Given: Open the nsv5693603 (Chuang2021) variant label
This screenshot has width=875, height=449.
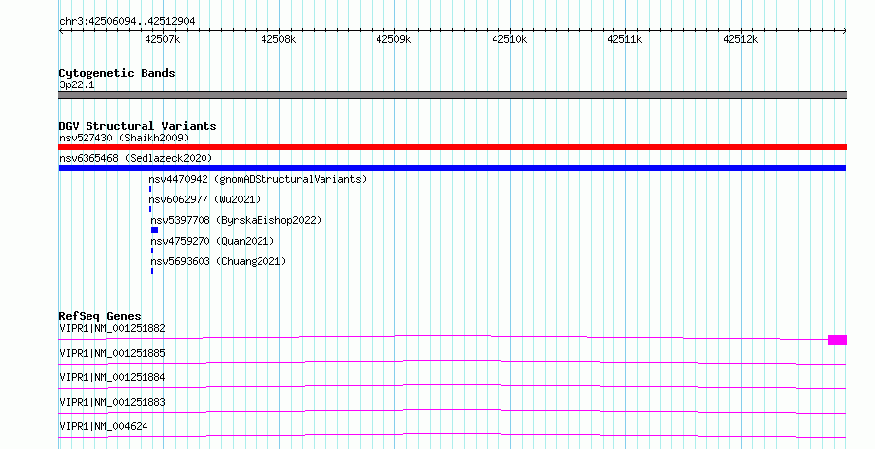Looking at the screenshot, I should 218,261.
